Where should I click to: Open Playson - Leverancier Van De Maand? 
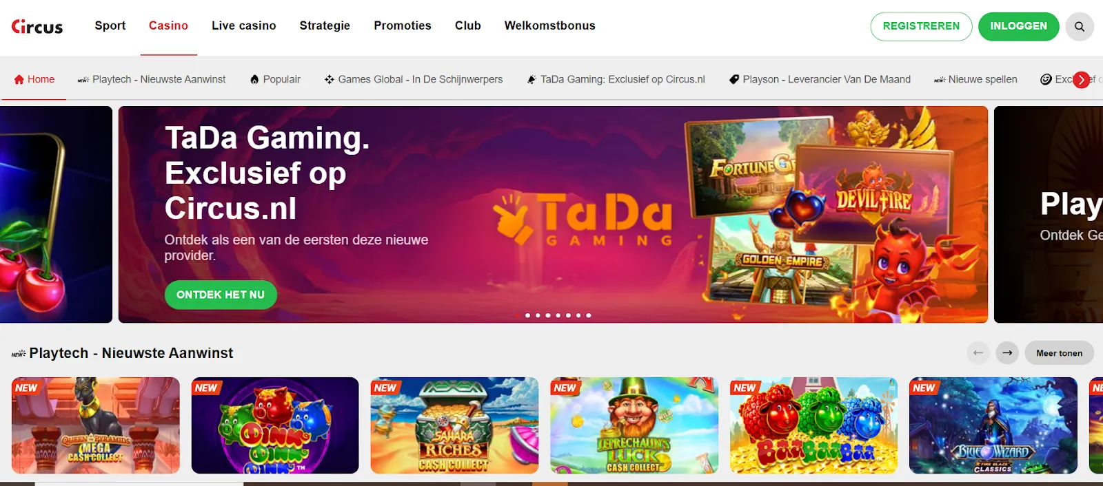[x=820, y=79]
